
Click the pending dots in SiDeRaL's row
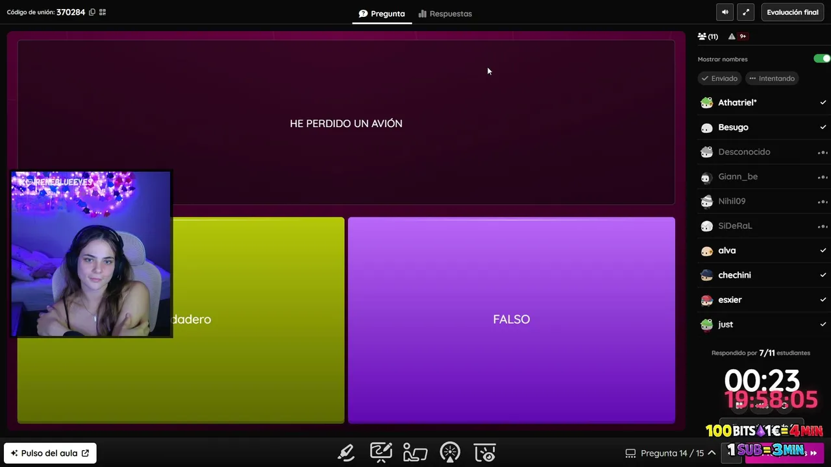click(x=823, y=226)
